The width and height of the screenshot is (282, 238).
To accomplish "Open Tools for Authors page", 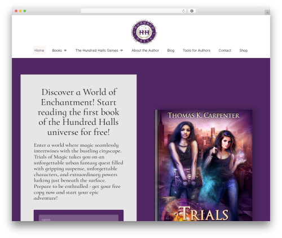I will pyautogui.click(x=196, y=51).
